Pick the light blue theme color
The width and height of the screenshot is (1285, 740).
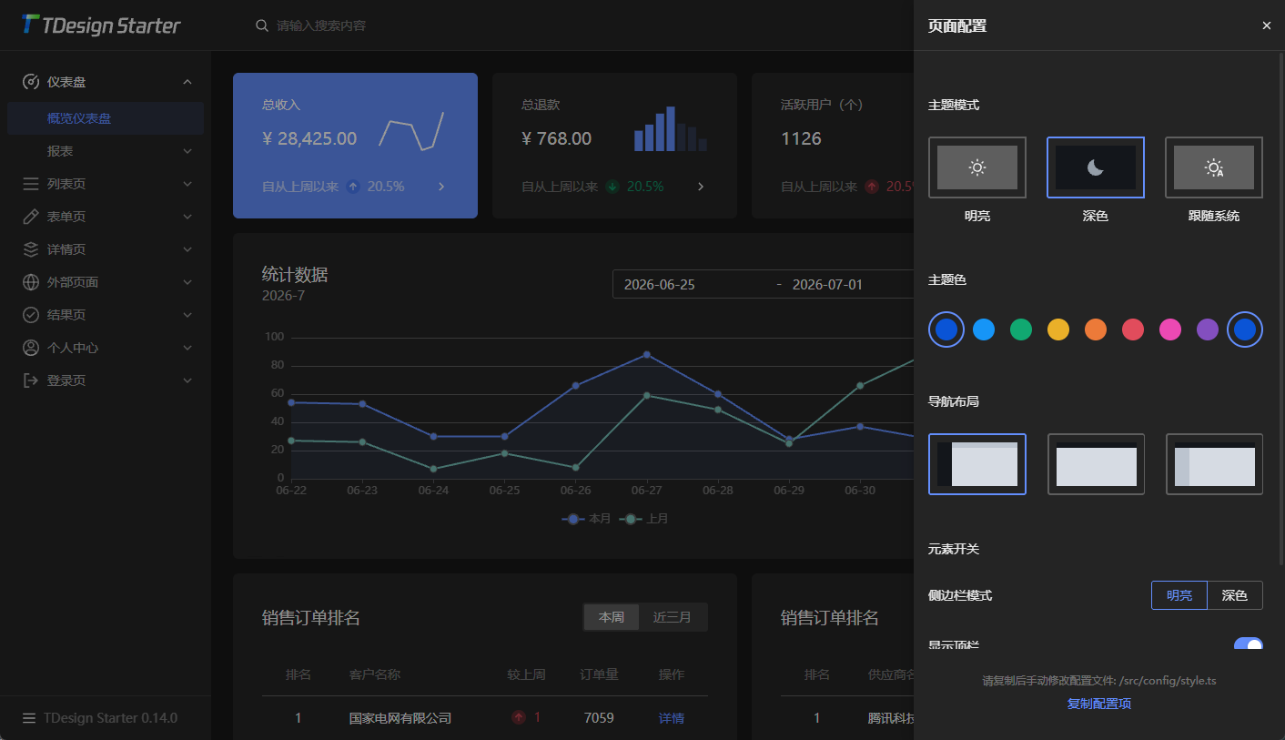(984, 329)
